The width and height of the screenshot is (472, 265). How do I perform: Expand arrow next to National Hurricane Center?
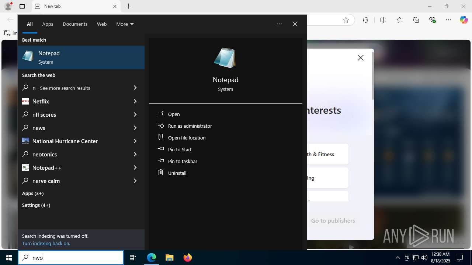point(135,141)
